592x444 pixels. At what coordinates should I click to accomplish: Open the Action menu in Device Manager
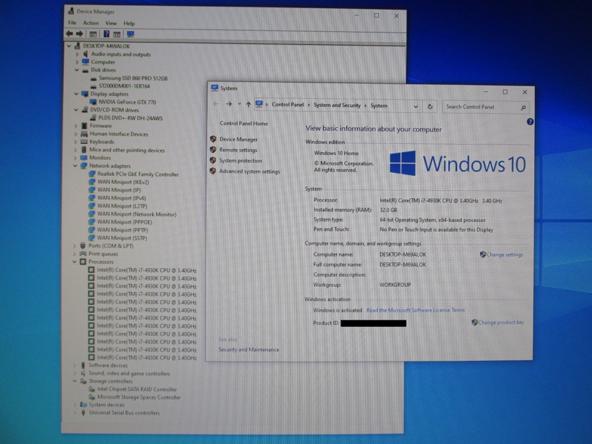click(91, 23)
